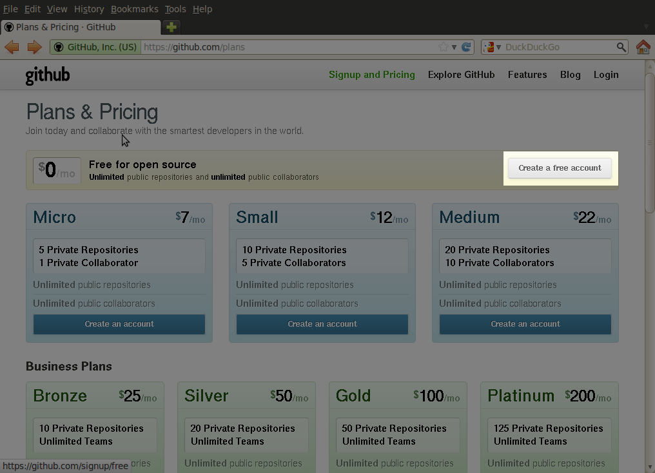The width and height of the screenshot is (655, 473).
Task: Click the $22/mo Medium price
Action: point(592,218)
